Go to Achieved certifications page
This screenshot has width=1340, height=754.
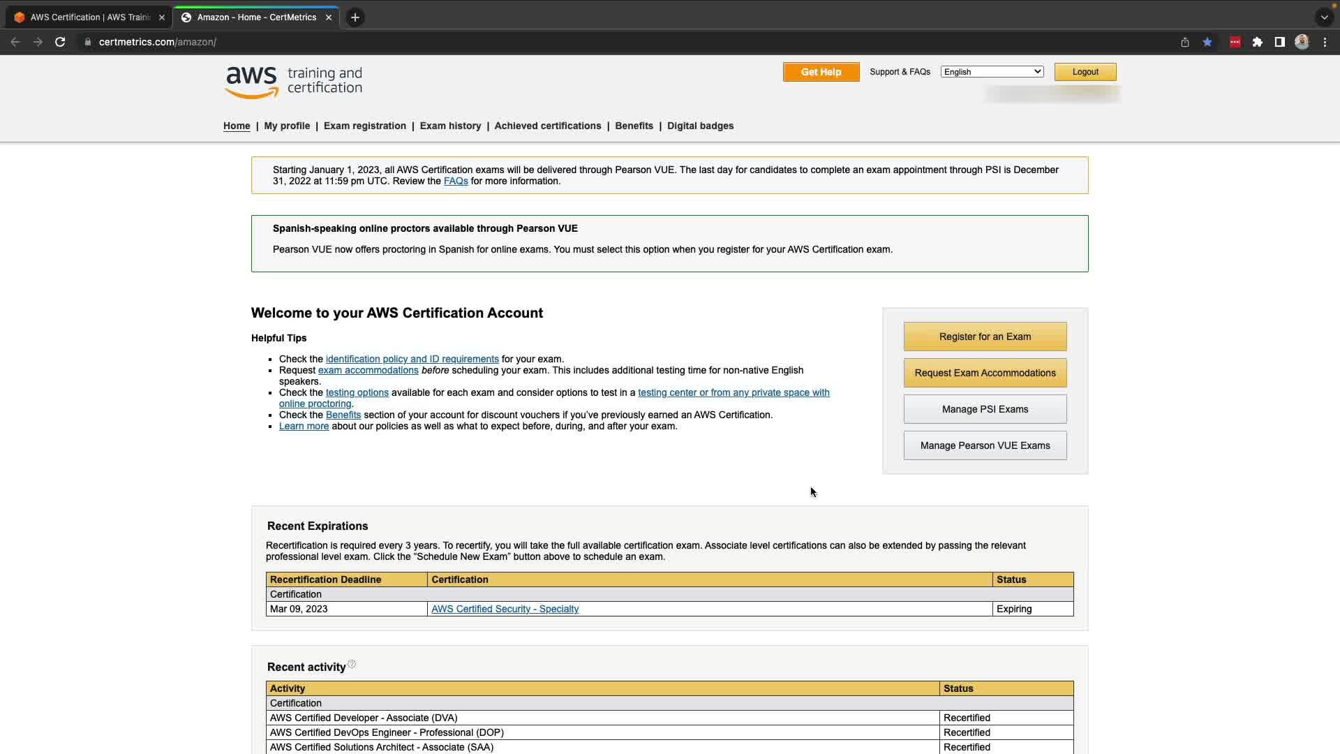click(547, 126)
